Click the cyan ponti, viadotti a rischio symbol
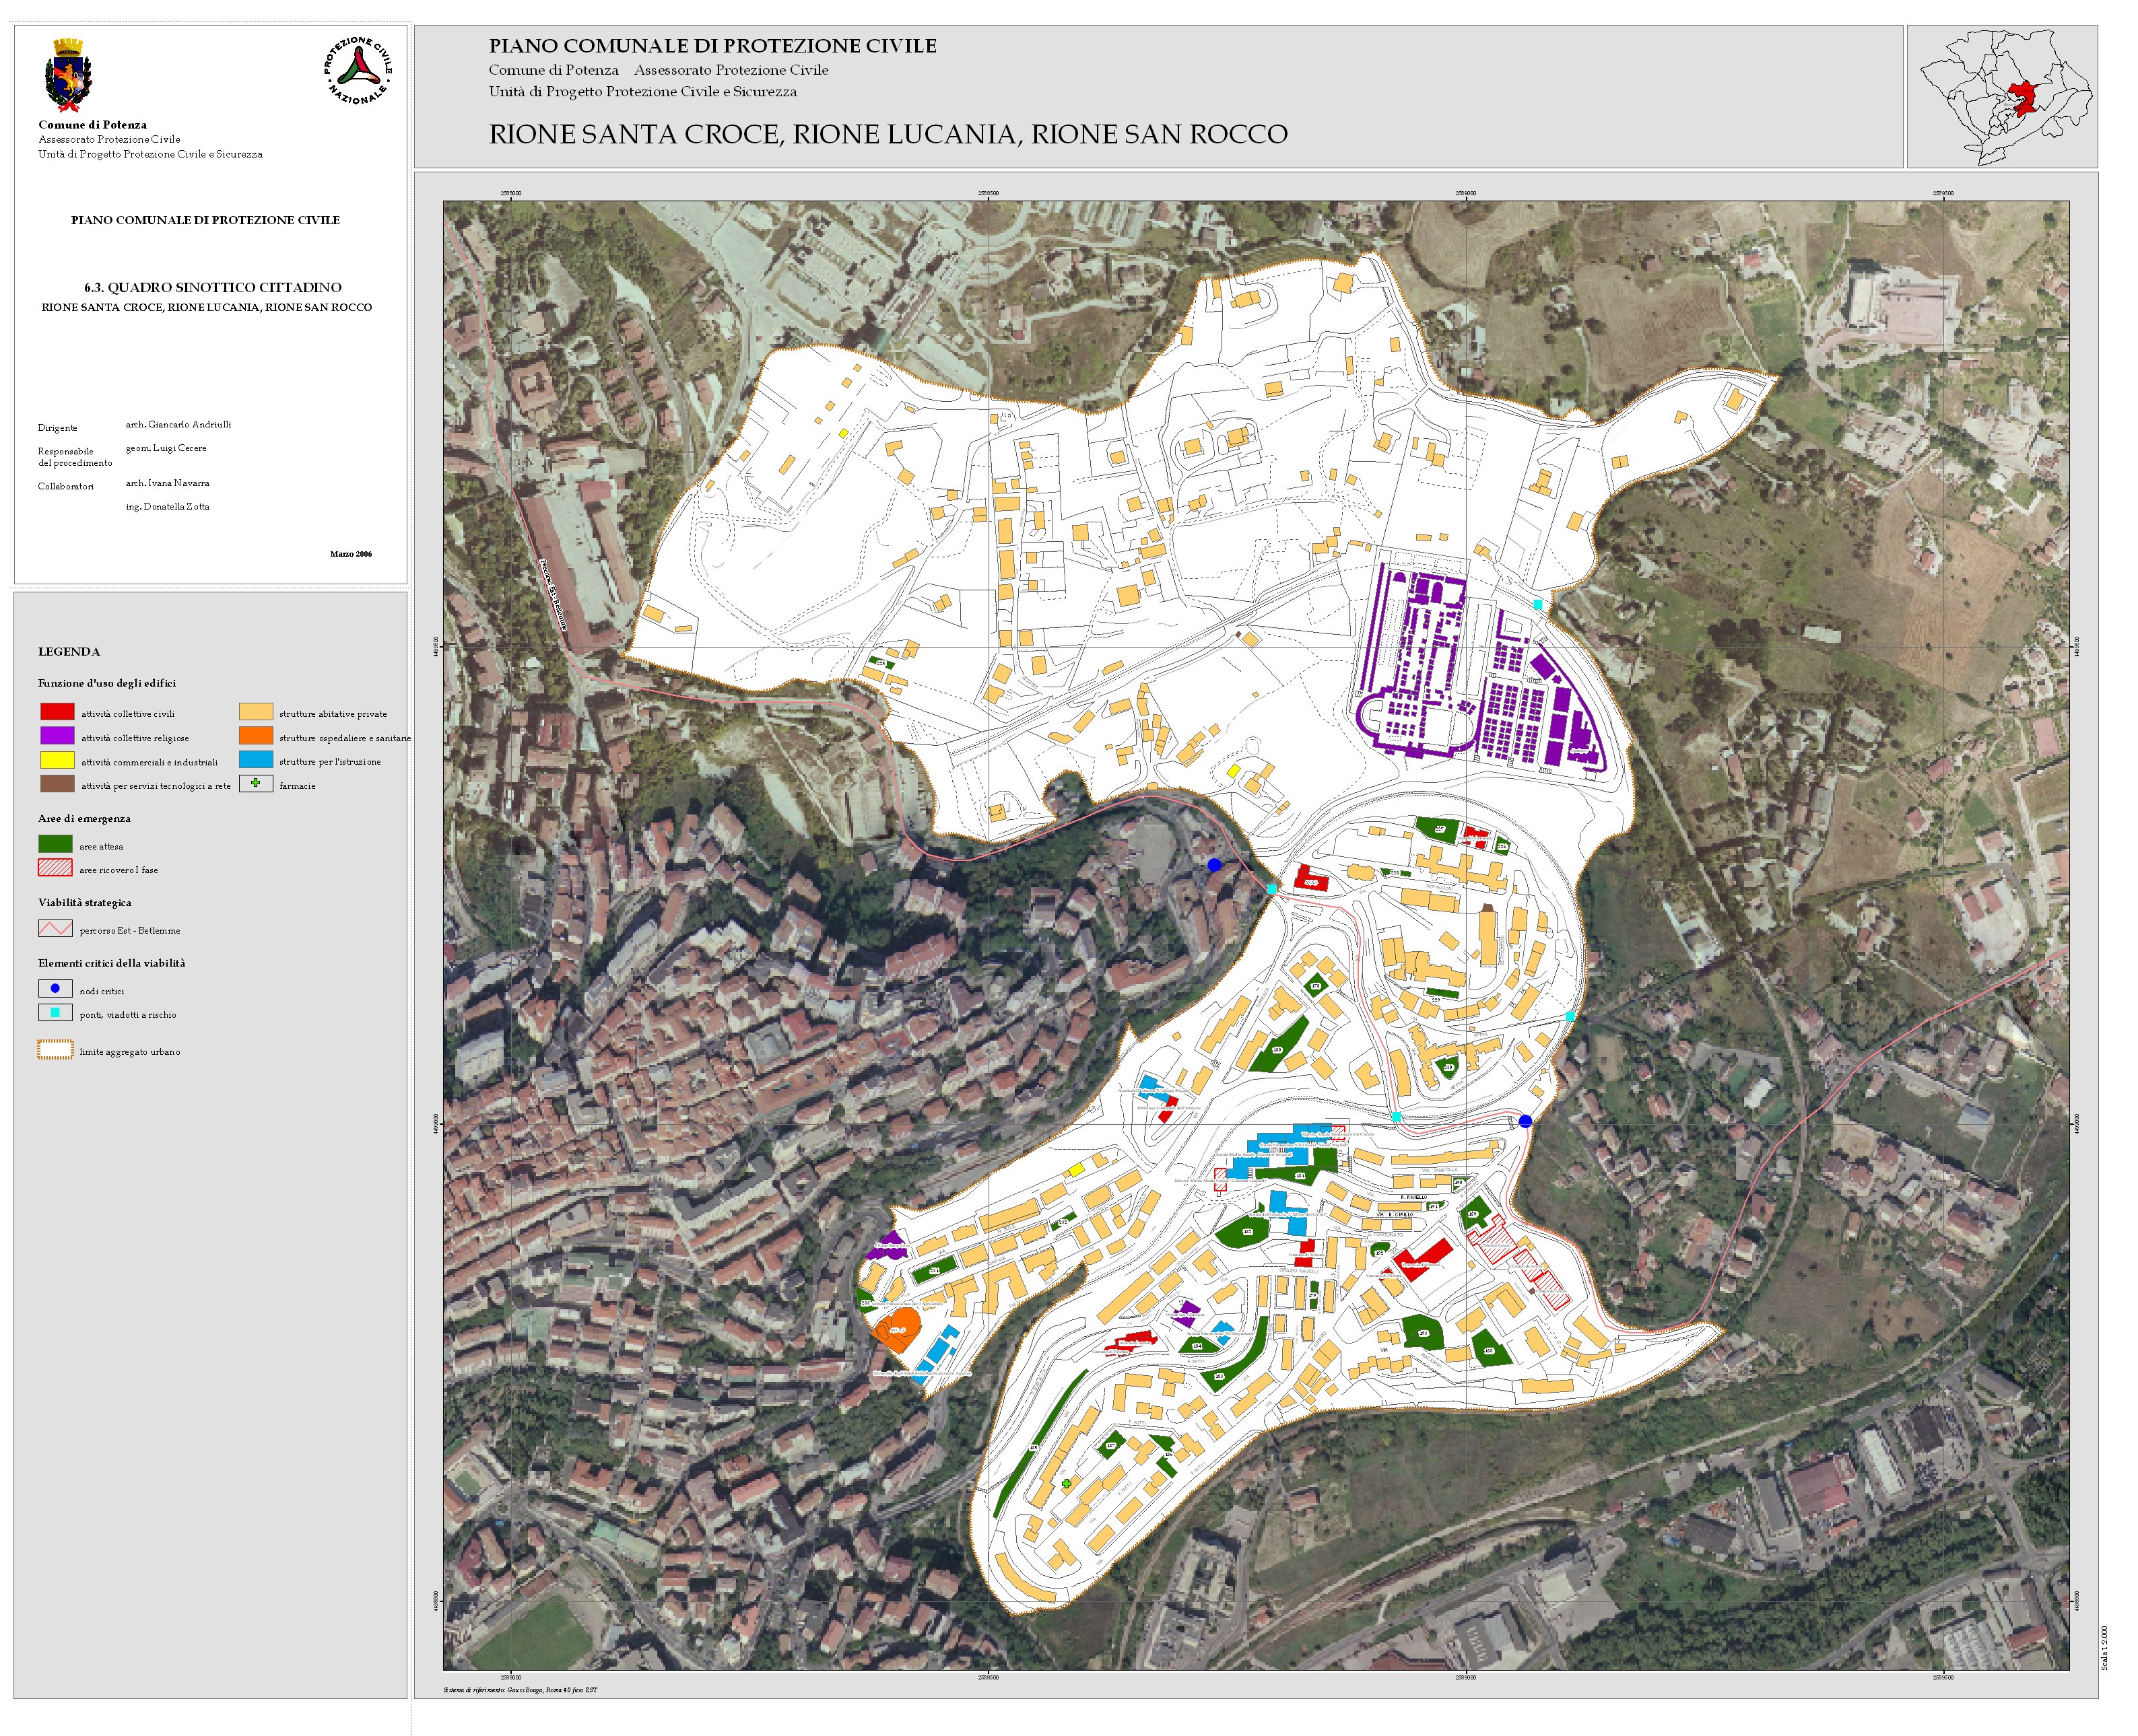2138x1736 pixels. tap(55, 1012)
